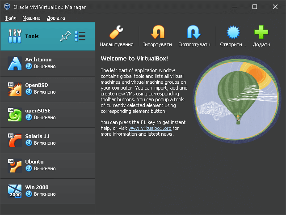Click power state icon under Ubuntu
The width and height of the screenshot is (286, 215).
pyautogui.click(x=29, y=168)
